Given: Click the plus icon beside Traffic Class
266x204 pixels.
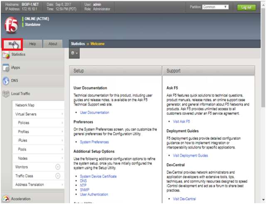Looking at the screenshot, I should click(x=58, y=176).
